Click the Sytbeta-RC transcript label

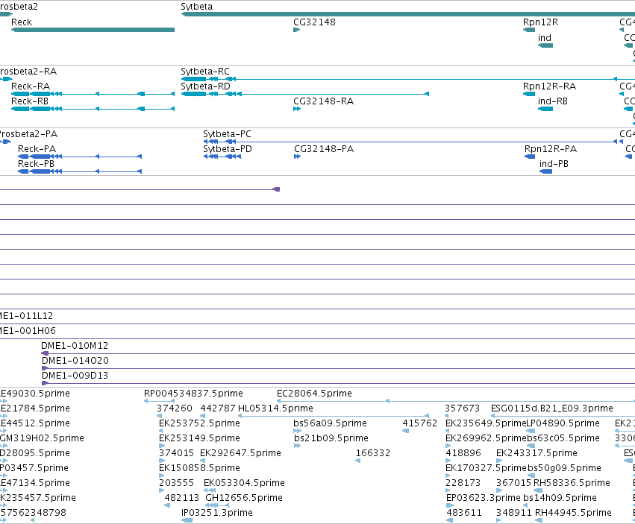pyautogui.click(x=205, y=72)
